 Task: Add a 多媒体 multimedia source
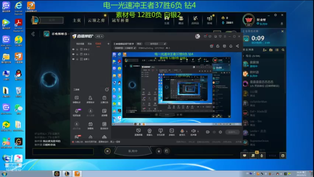(x=172, y=132)
